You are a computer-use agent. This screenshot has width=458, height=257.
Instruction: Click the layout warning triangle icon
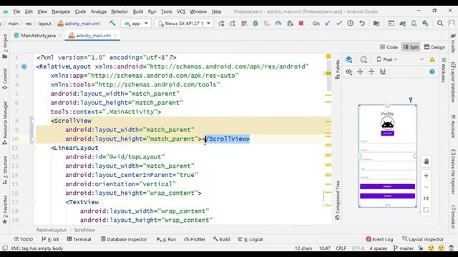point(432,60)
